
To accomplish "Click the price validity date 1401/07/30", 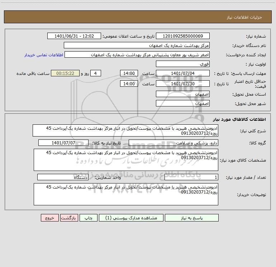I will coord(183,84).
